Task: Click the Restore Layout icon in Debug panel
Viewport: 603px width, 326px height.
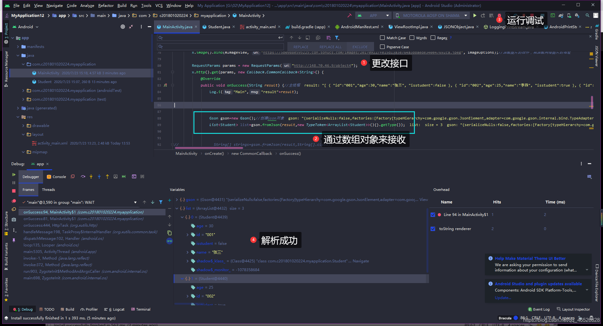Action: click(589, 176)
